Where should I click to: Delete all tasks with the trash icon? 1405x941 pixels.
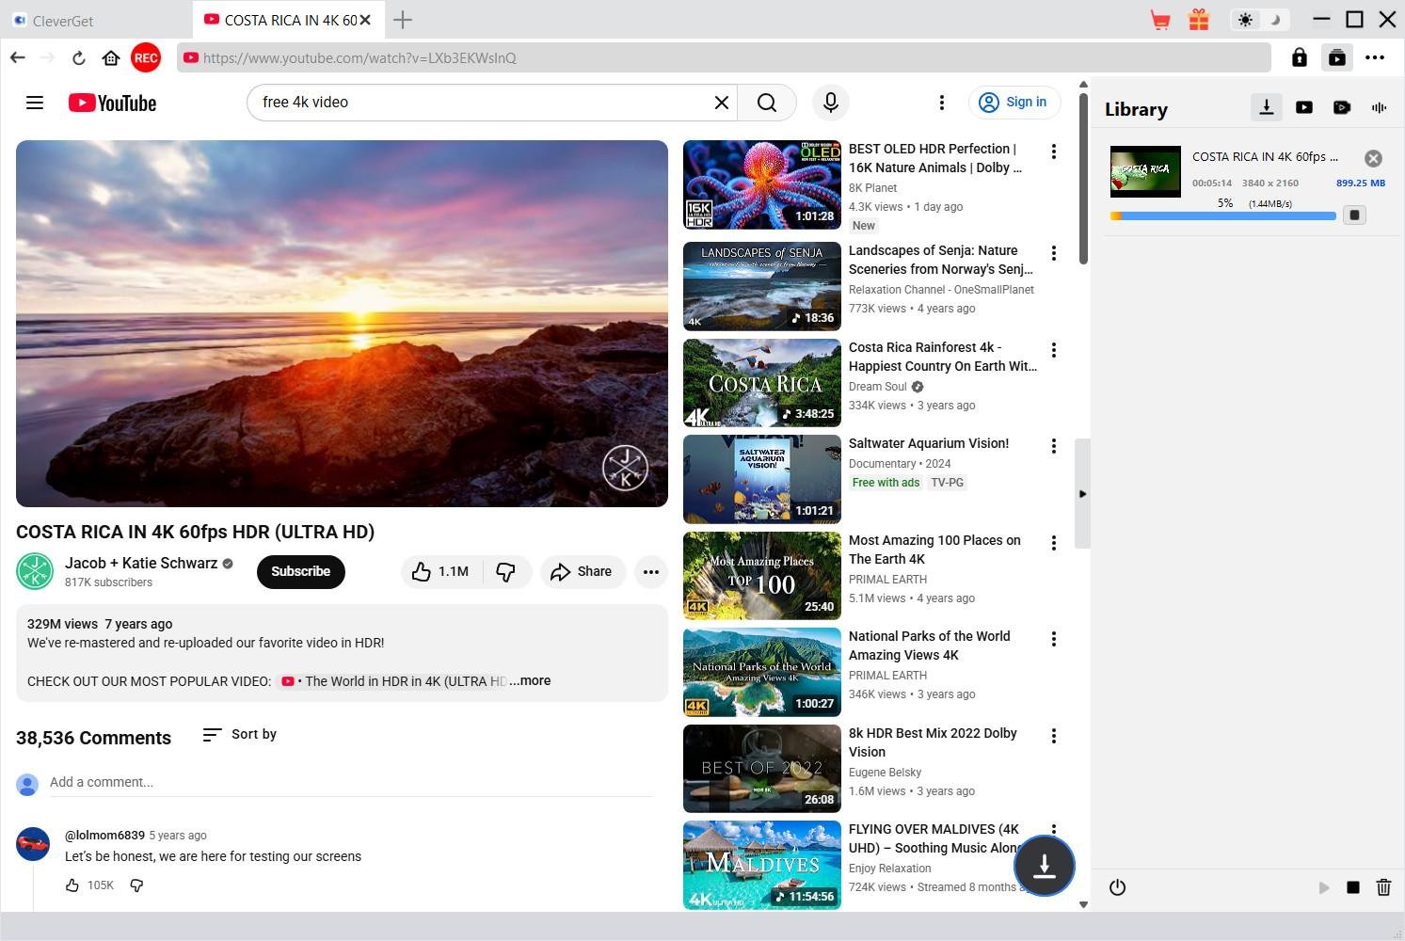click(1383, 887)
